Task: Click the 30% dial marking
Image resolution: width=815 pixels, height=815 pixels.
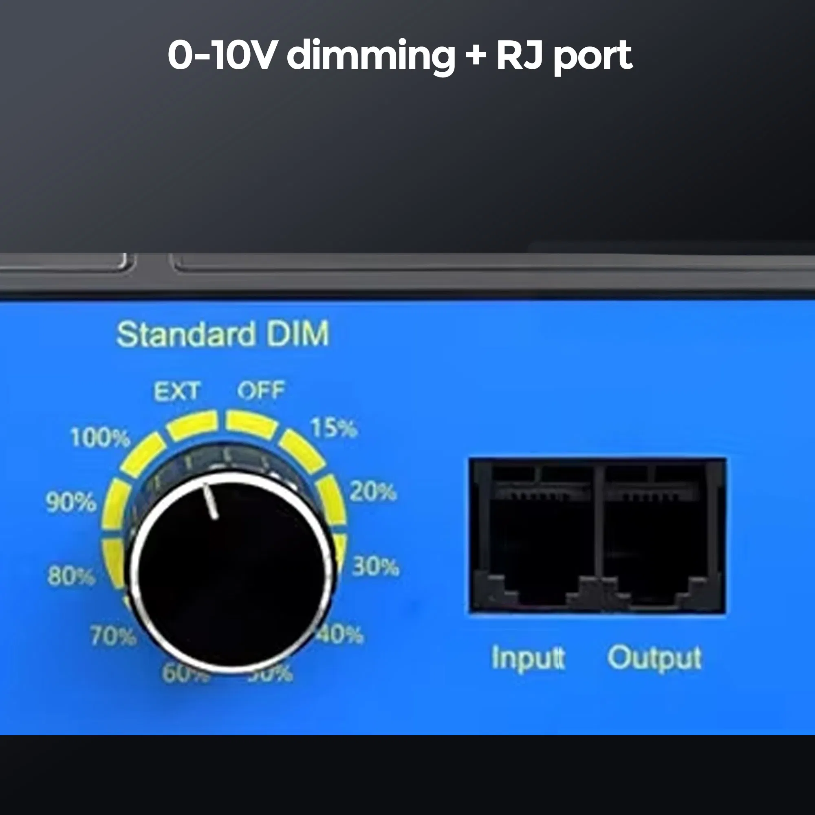Action: 375,566
